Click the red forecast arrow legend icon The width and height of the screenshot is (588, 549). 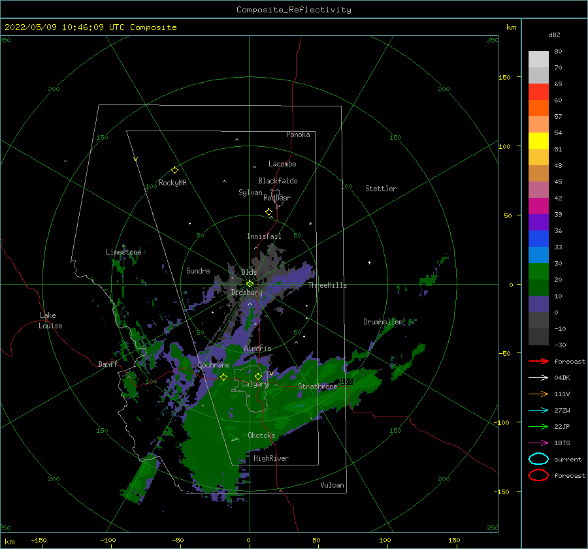tap(538, 361)
